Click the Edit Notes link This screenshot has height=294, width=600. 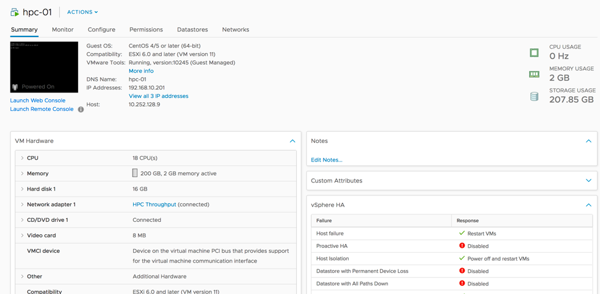[x=326, y=160]
